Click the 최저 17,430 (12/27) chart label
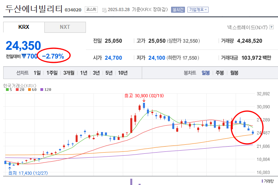 pos(28,173)
